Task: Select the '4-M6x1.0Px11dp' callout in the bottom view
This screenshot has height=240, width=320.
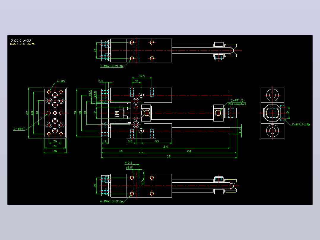Action: coord(112,201)
